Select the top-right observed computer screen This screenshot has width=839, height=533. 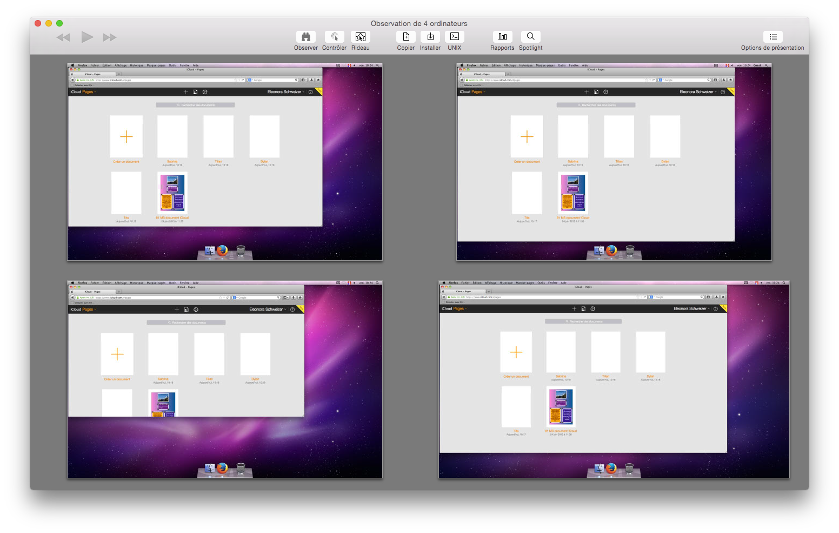click(x=614, y=162)
